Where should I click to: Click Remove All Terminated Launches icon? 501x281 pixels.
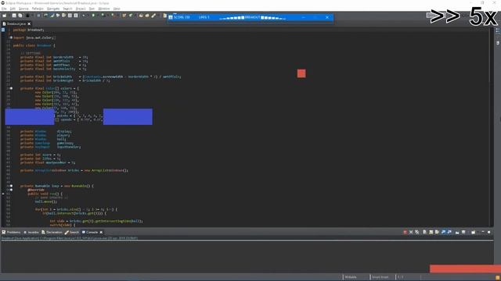pos(417,233)
